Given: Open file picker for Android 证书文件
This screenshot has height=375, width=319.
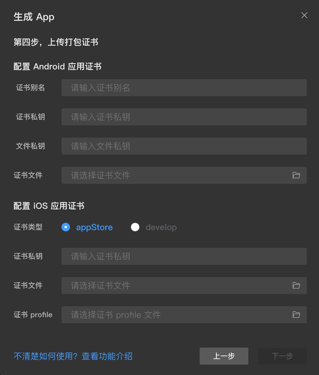Looking at the screenshot, I should click(x=296, y=175).
